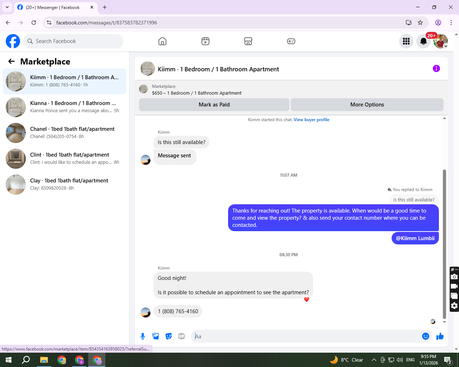Open the Kianna 1 Bedroom conversation

[65, 107]
